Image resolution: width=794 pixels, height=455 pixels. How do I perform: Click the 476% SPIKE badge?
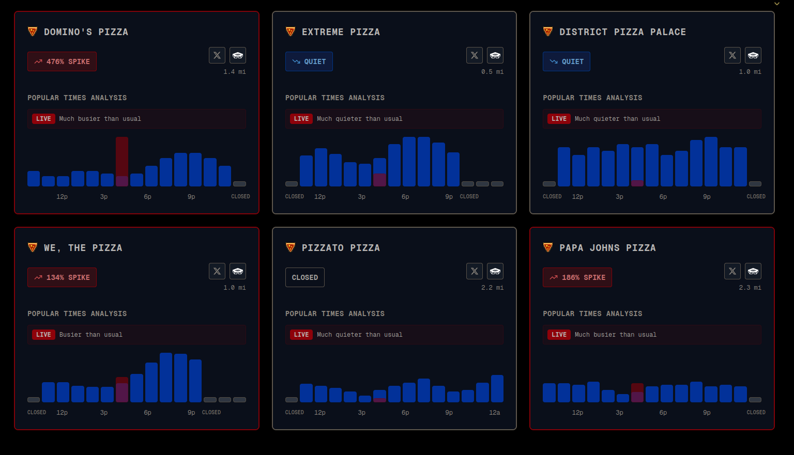click(x=62, y=61)
